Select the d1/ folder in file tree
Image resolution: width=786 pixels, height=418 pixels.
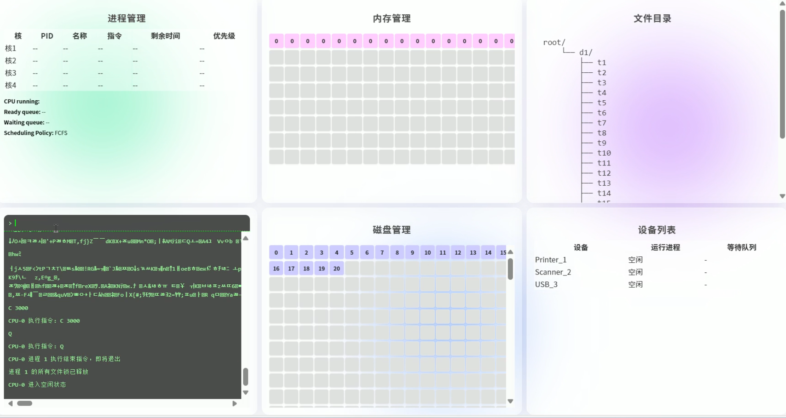pyautogui.click(x=585, y=52)
